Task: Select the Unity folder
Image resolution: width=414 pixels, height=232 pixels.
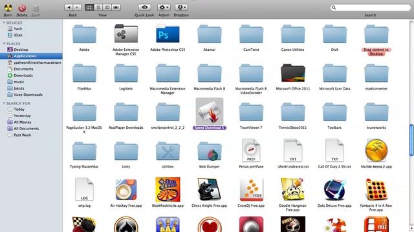Action: (x=126, y=151)
